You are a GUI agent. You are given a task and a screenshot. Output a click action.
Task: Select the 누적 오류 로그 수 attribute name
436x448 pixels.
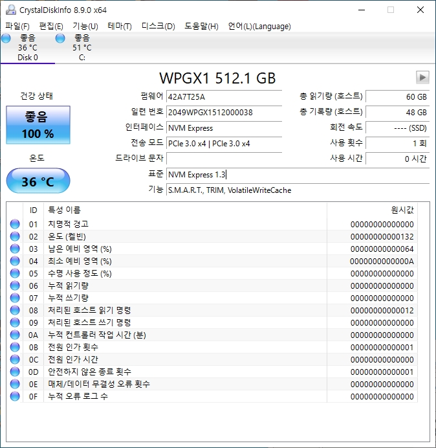tap(78, 396)
